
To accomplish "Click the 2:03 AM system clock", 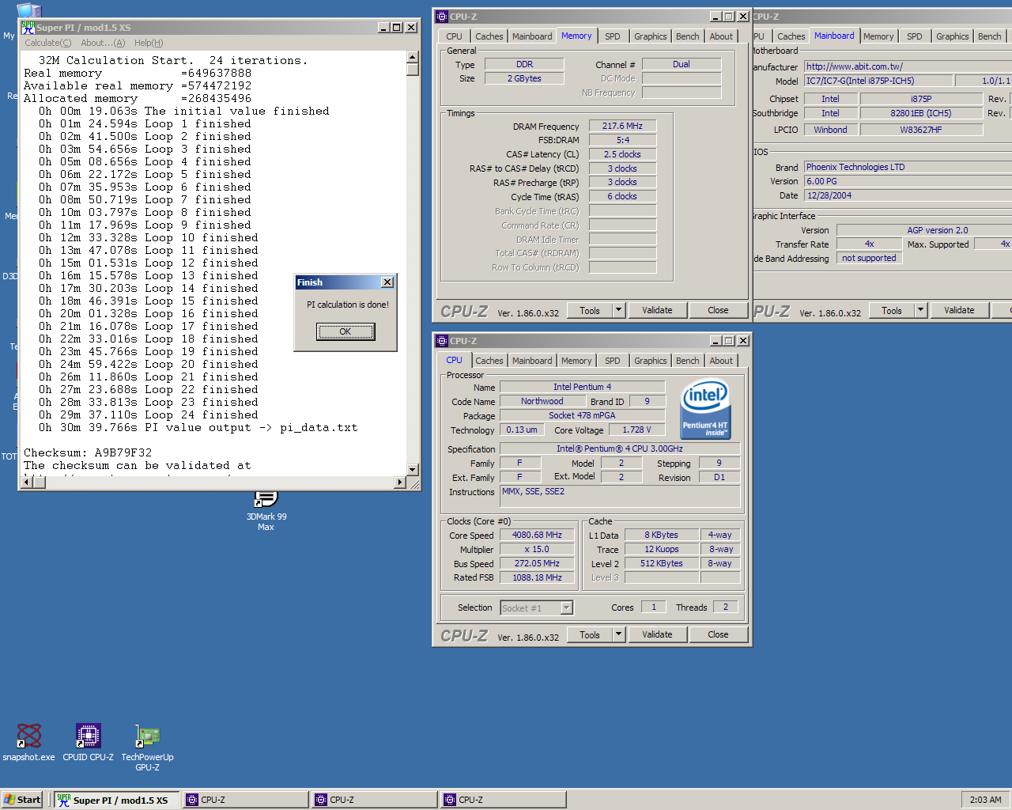I will point(985,800).
